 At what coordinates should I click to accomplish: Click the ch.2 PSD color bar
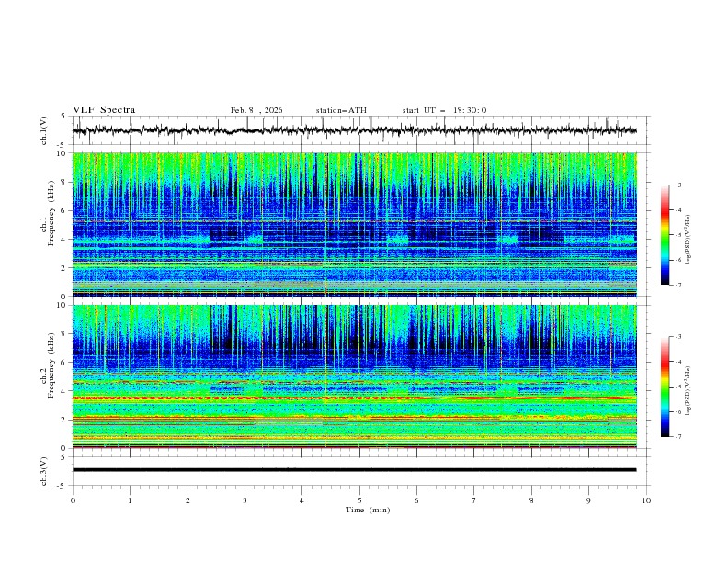coord(665,387)
